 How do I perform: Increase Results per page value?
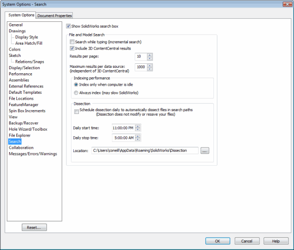pyautogui.click(x=149, y=55)
